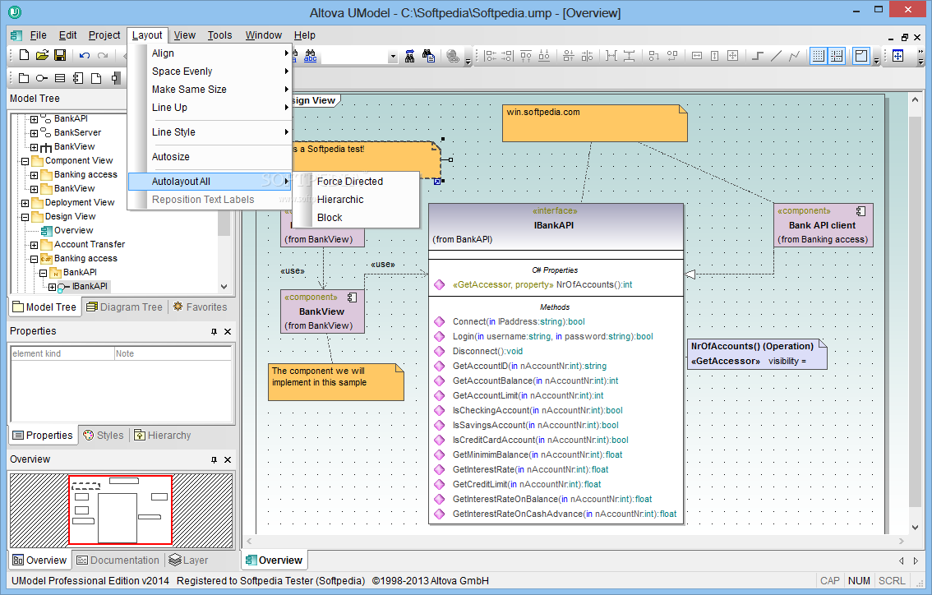Expand the BankServer tree node
Viewport: 932px width, 595px height.
pos(34,133)
